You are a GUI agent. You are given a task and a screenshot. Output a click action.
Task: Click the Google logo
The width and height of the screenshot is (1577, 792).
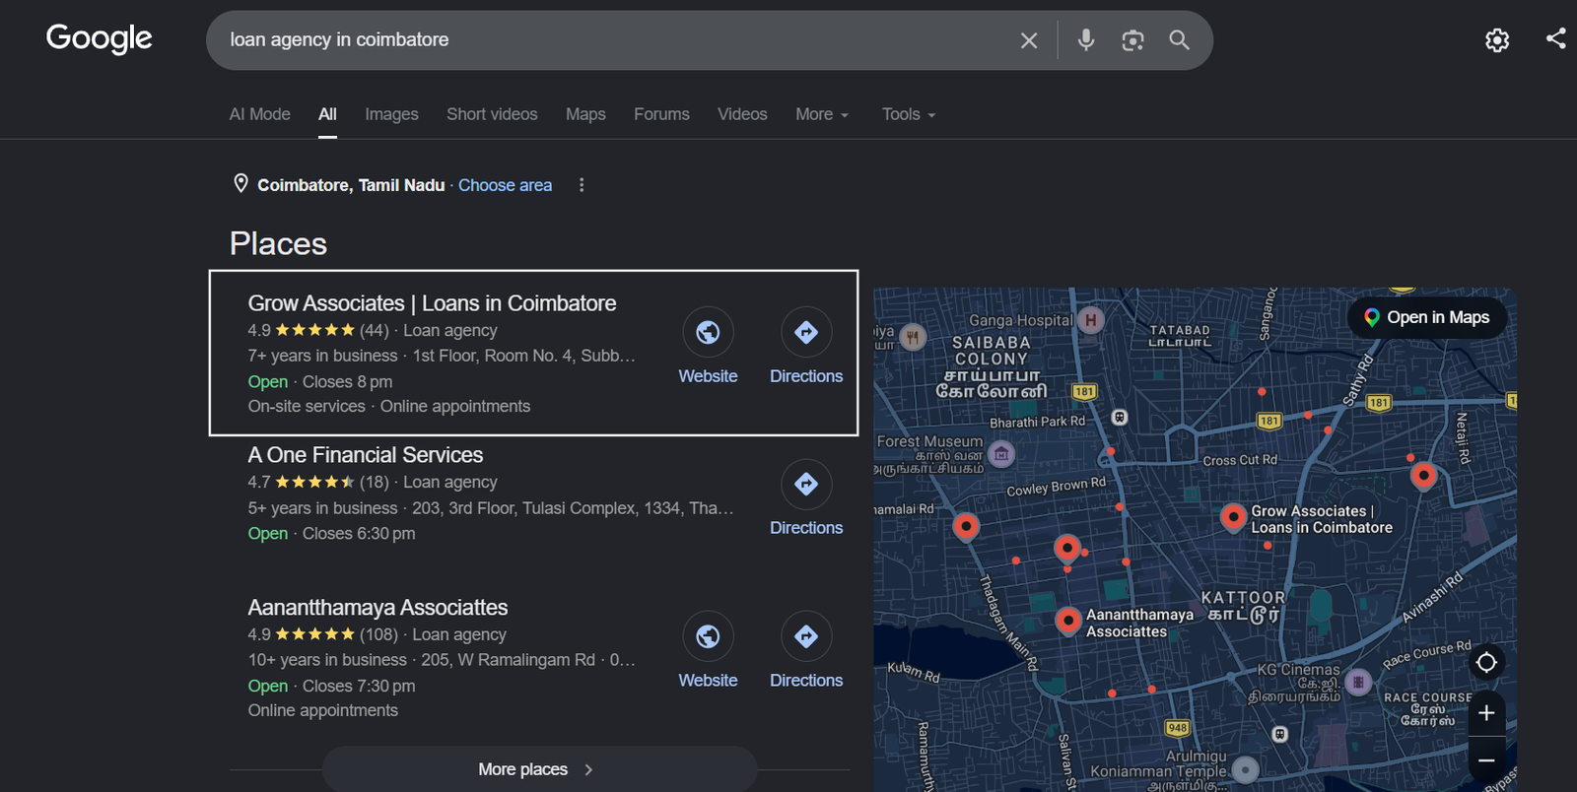99,38
